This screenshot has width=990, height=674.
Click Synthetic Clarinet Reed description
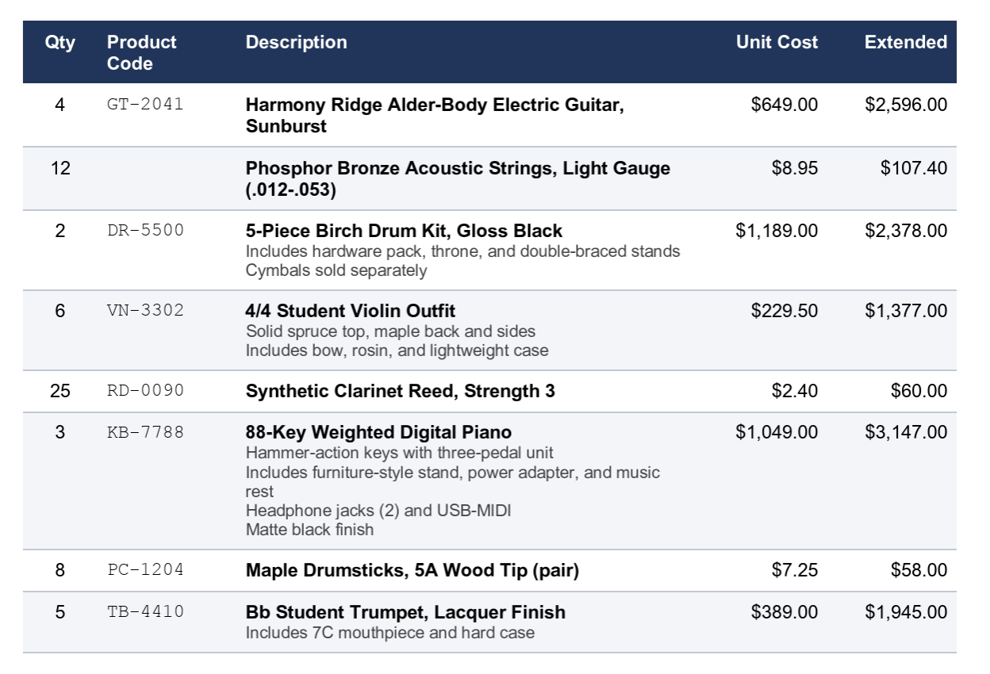401,391
